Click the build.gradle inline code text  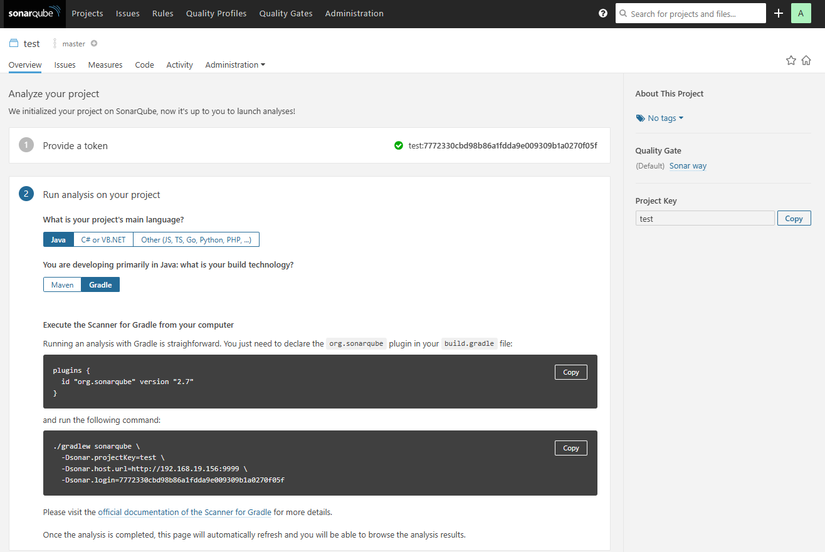click(470, 343)
